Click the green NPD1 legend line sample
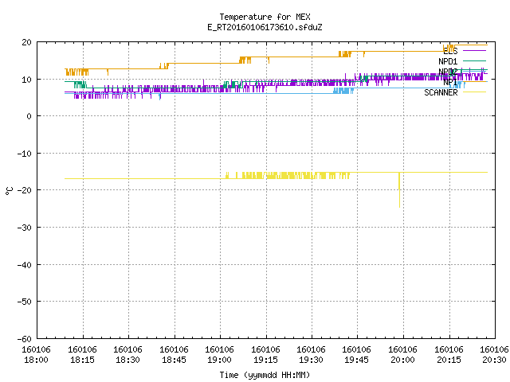The image size is (510, 382). [475, 60]
